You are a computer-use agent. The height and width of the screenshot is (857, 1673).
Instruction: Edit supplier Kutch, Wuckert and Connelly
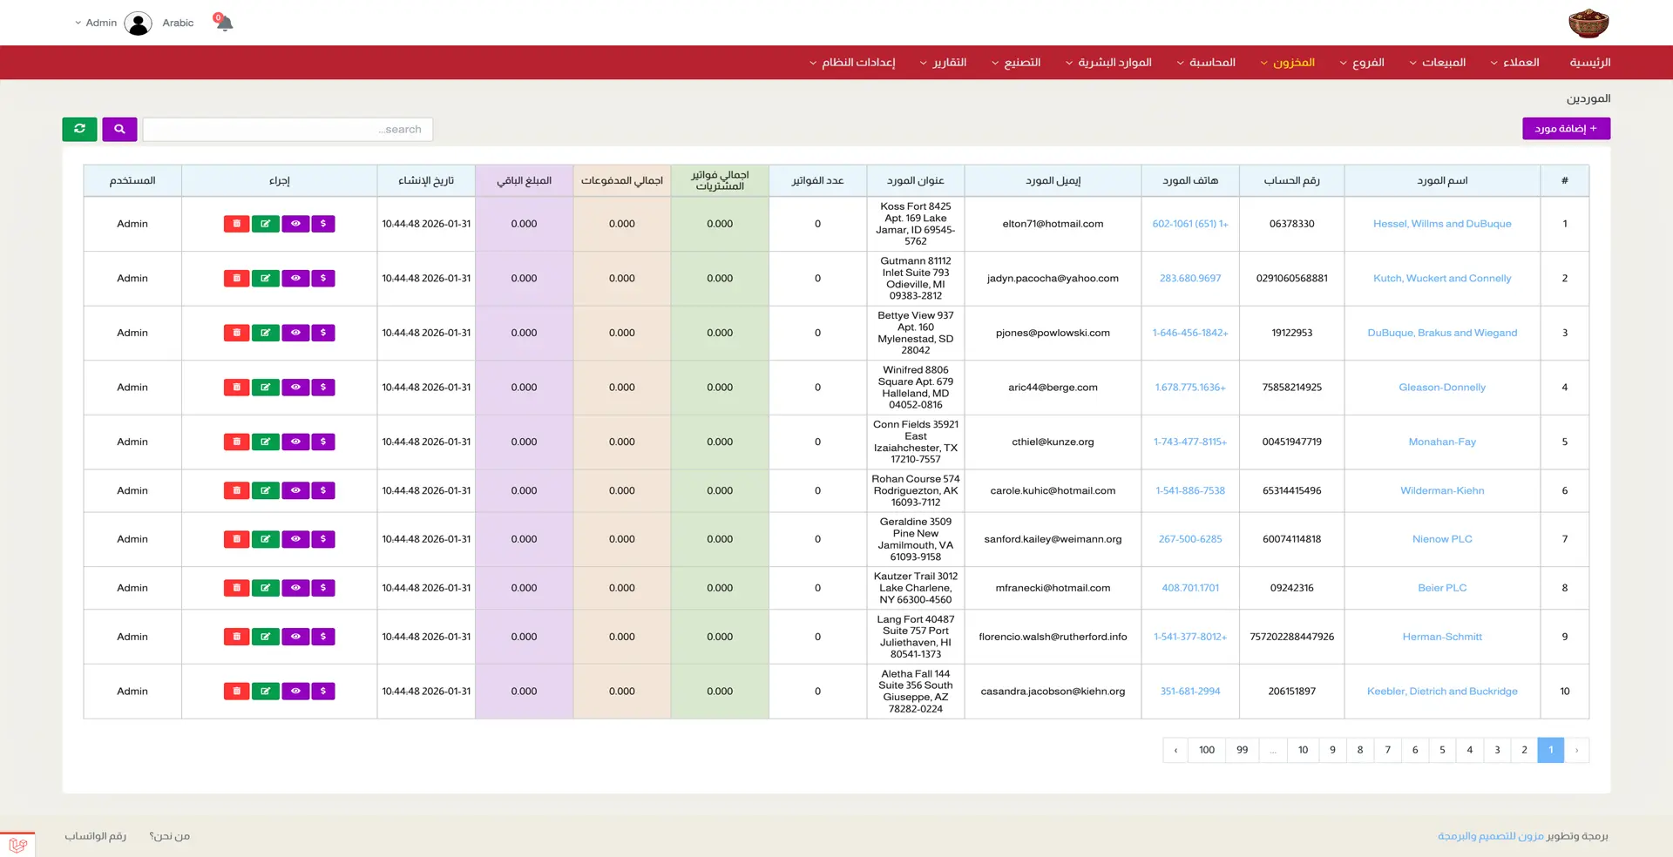click(265, 279)
